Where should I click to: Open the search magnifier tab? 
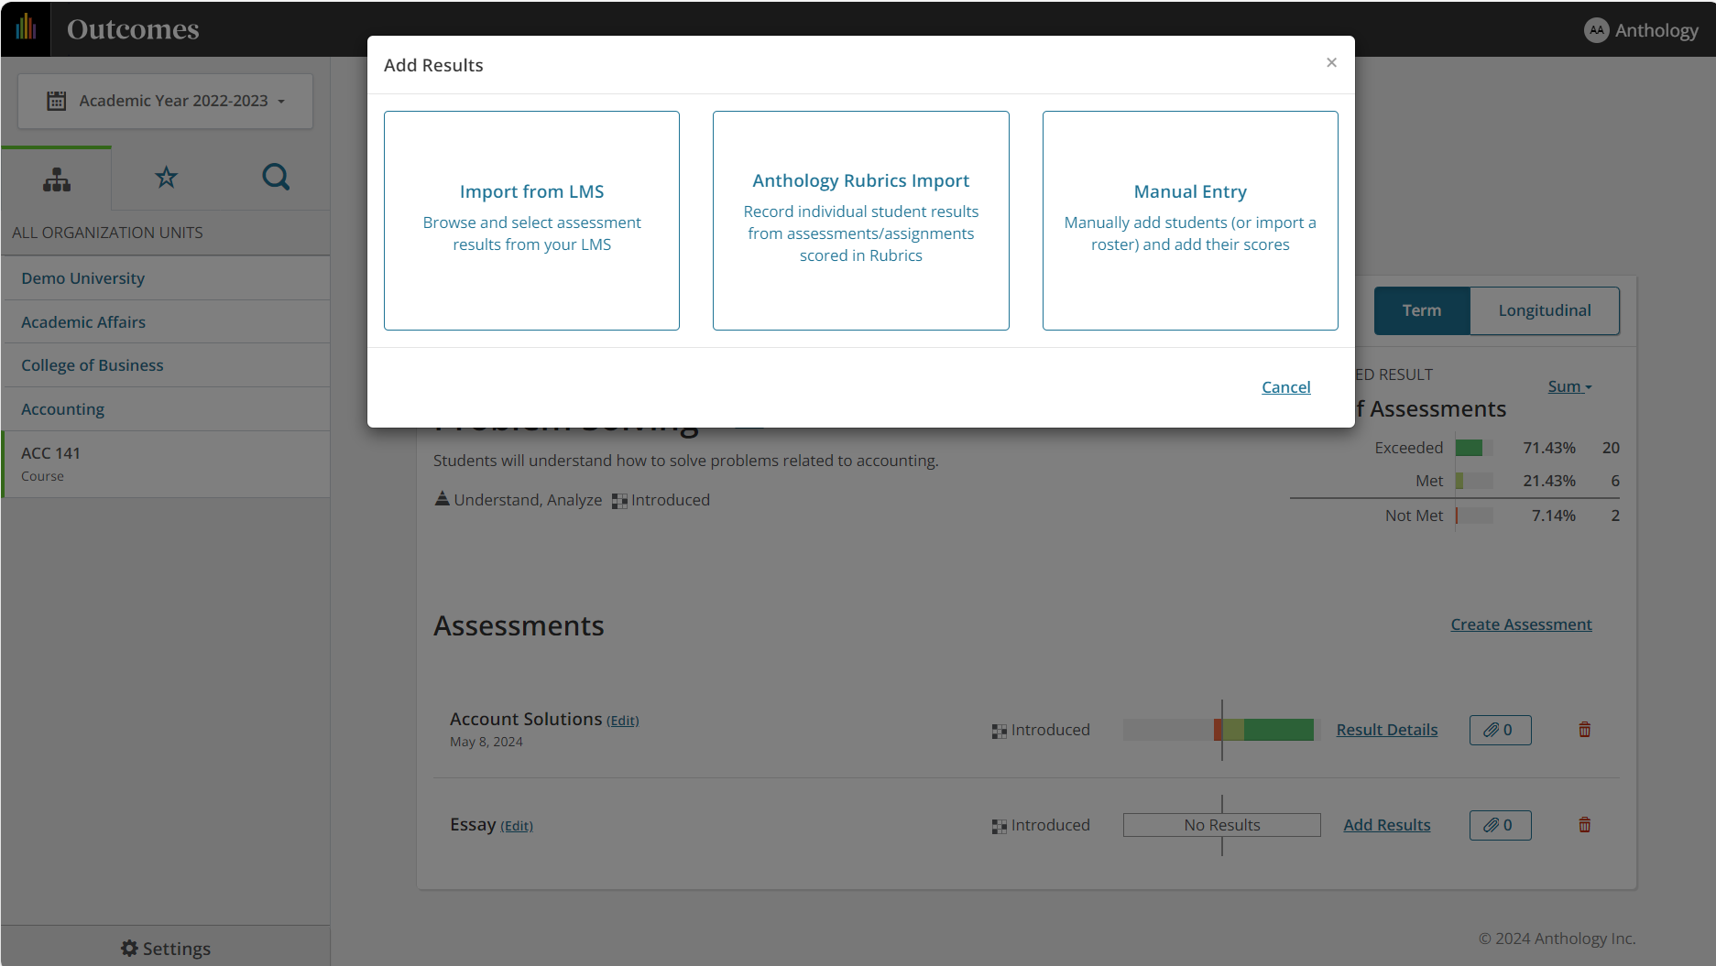(x=276, y=177)
